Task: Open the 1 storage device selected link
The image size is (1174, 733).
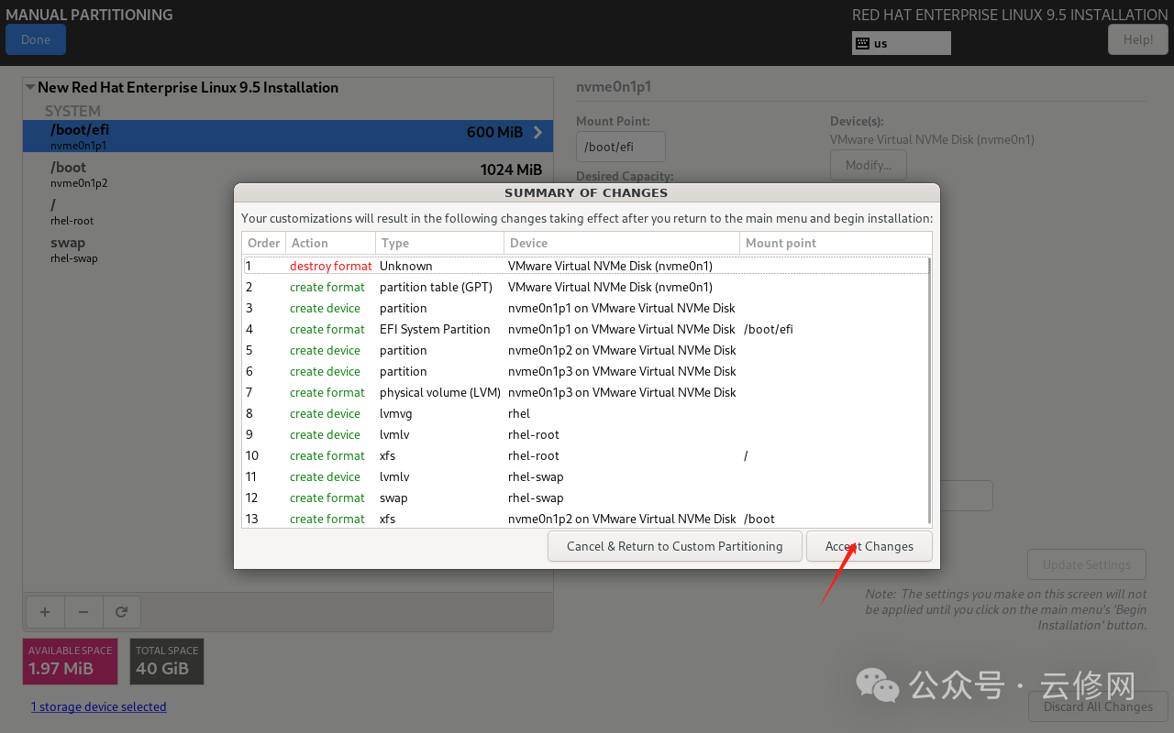Action: click(98, 706)
